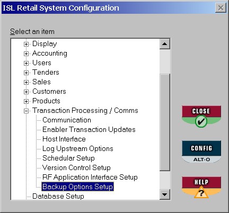Collapse Transaction Processing / Comms node

[x=26, y=111]
